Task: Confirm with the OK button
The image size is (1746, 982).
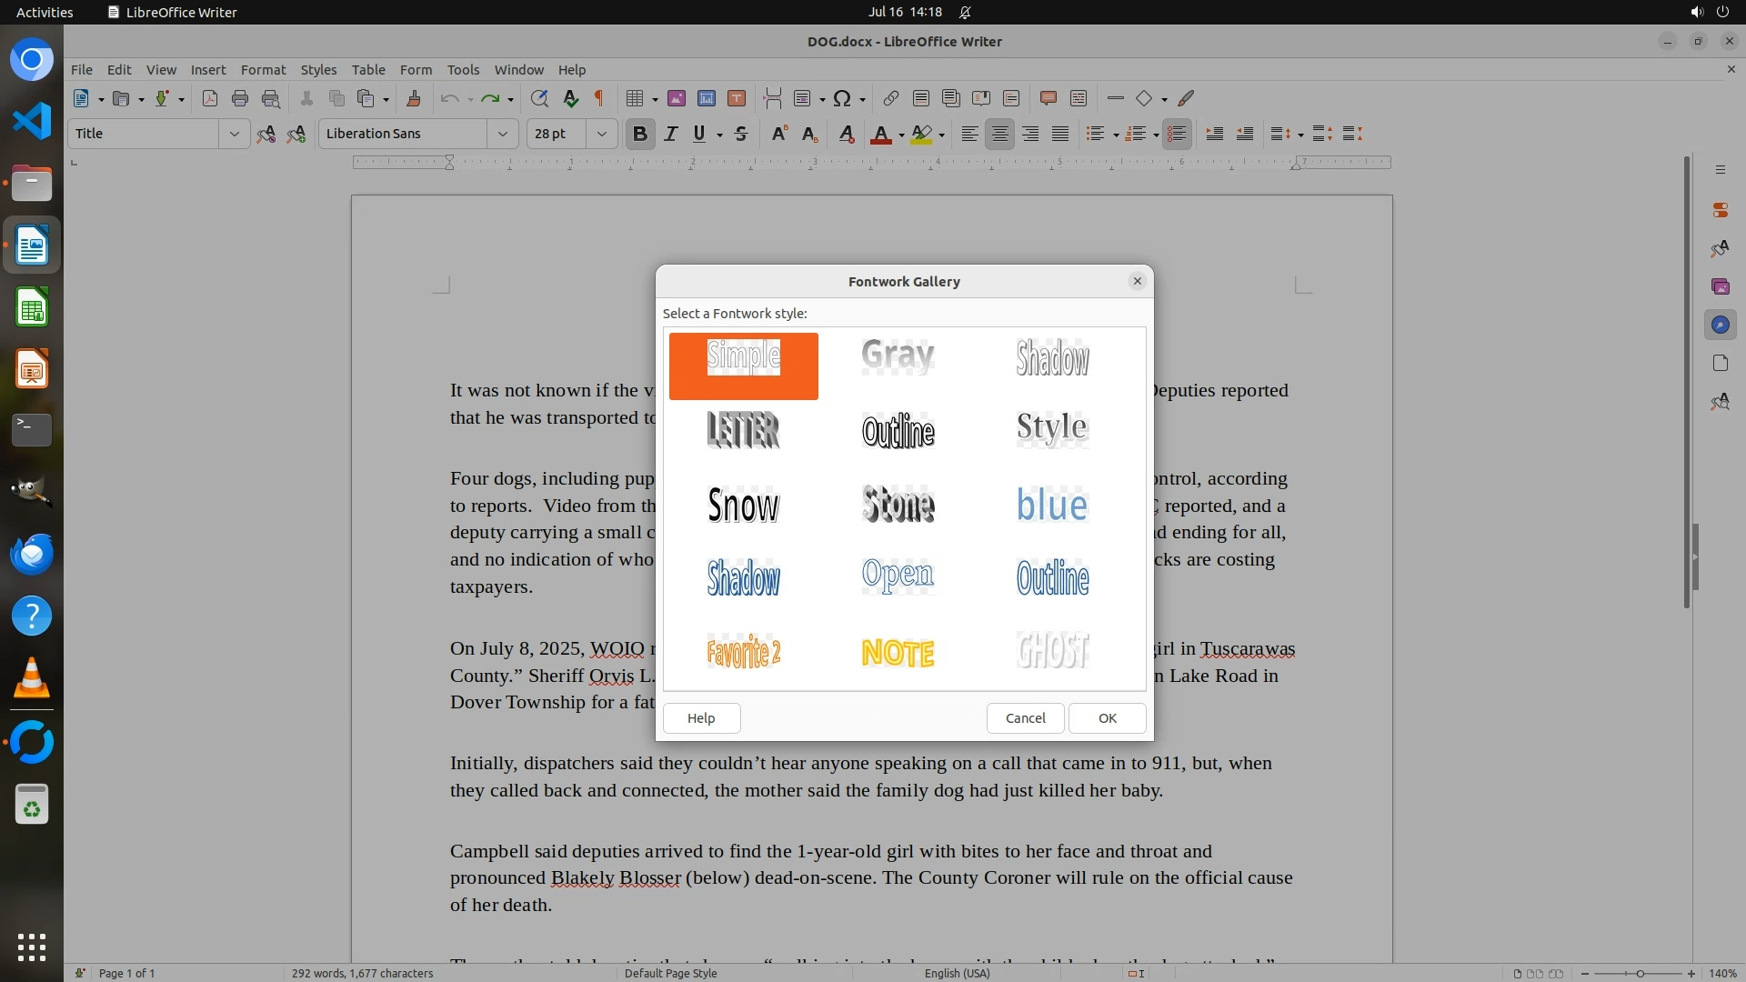Action: 1107,718
